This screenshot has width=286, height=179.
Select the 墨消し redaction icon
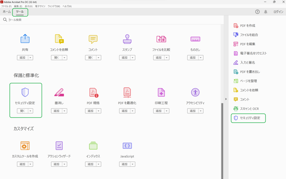(x=59, y=92)
